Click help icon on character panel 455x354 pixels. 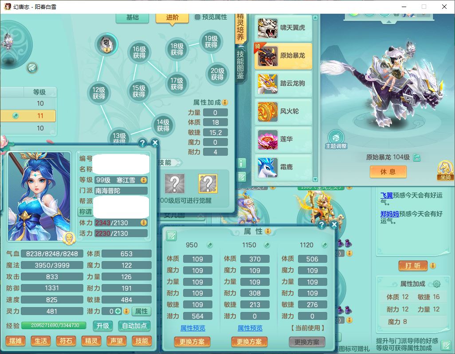(x=142, y=143)
